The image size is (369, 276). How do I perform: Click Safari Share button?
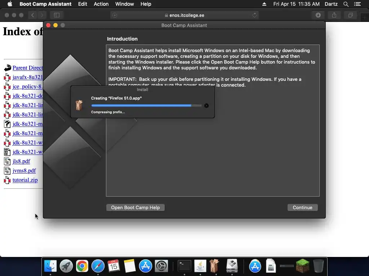[x=334, y=15]
